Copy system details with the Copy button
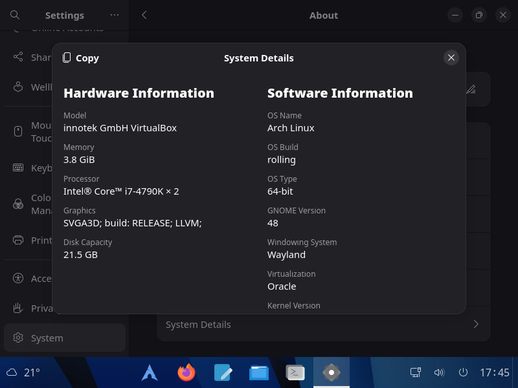Screen dimensions: 518x388 point(81,58)
